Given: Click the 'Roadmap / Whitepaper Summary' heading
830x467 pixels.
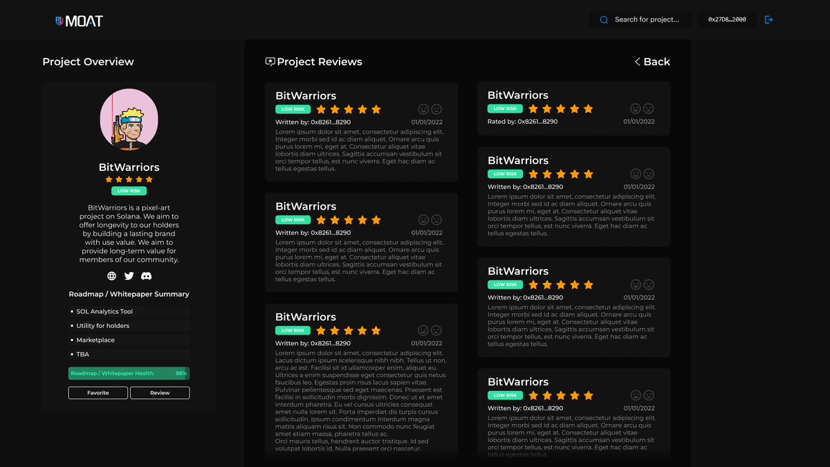Looking at the screenshot, I should pyautogui.click(x=129, y=294).
